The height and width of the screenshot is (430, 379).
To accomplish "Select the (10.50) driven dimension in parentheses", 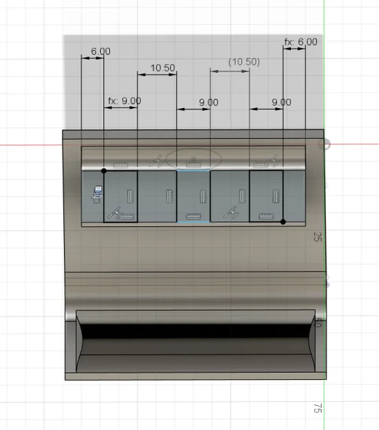I will [x=244, y=62].
